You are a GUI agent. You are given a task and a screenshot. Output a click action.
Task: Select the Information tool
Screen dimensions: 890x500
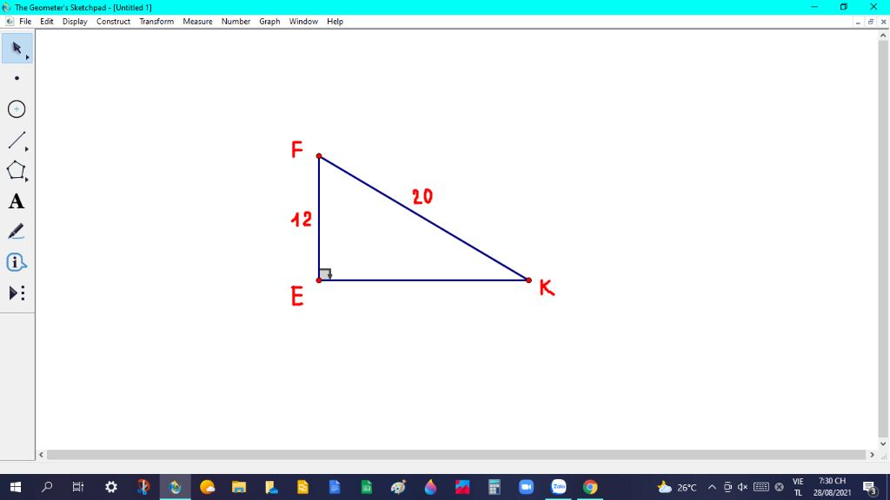tap(17, 262)
